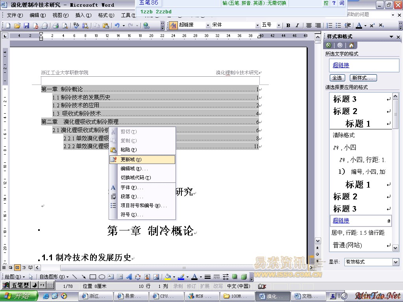Click the 开始 Start button on taskbar
Viewport: 403px width, 302px height.
pos(19,296)
